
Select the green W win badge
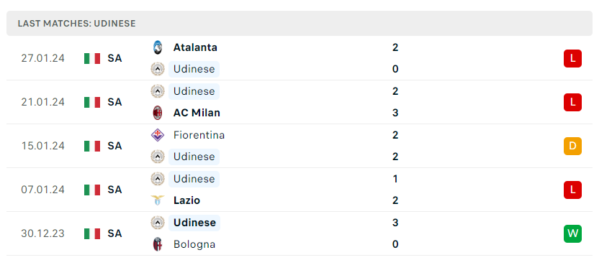click(572, 233)
